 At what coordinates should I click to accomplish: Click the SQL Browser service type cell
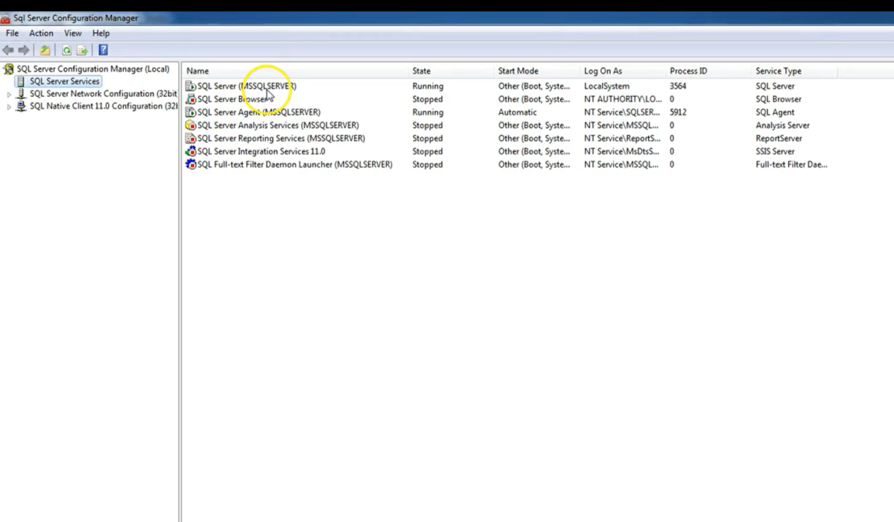click(779, 99)
